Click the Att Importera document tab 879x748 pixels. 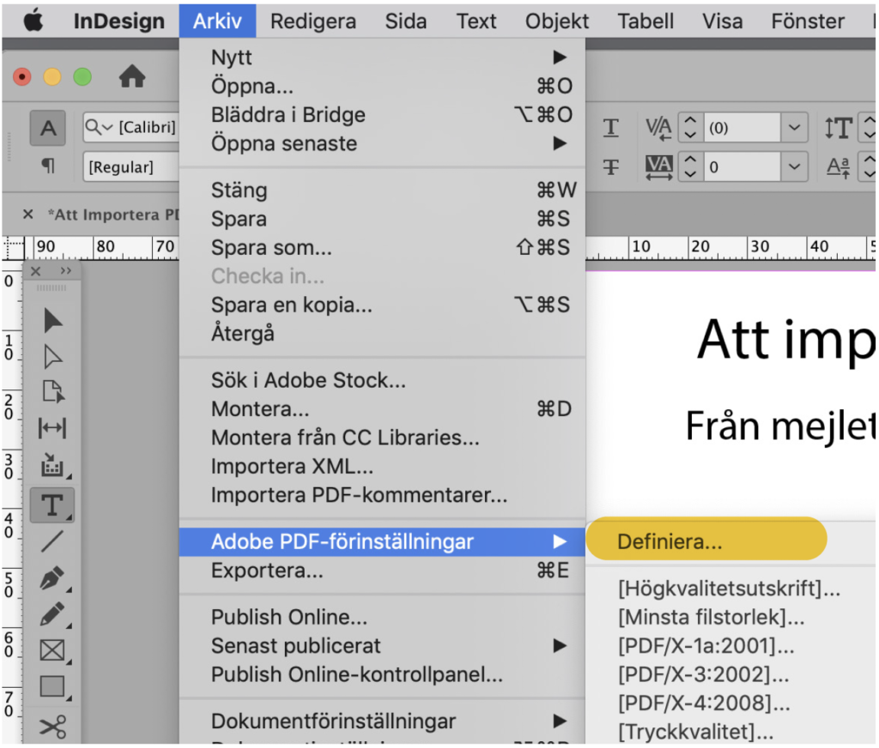pyautogui.click(x=113, y=214)
